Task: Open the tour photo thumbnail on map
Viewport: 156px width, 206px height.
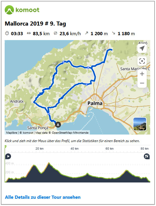Action: [x=140, y=124]
